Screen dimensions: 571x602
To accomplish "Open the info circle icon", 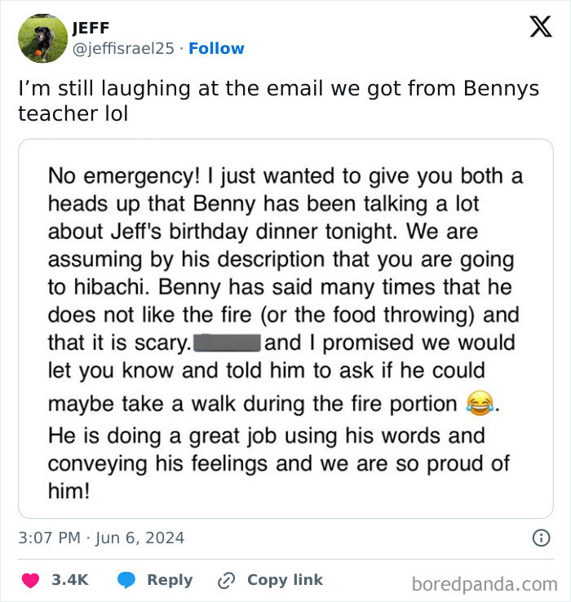I will (540, 538).
